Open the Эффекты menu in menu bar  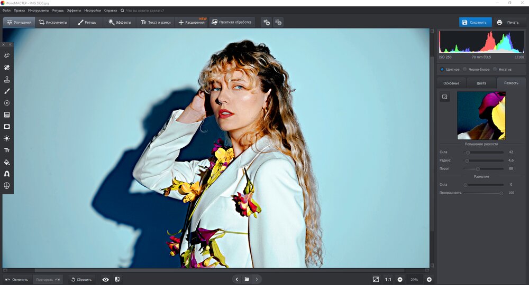(x=74, y=10)
